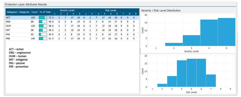This screenshot has width=241, height=97.
Task: Select the ACT safeguard row
Action: pos(72,18)
